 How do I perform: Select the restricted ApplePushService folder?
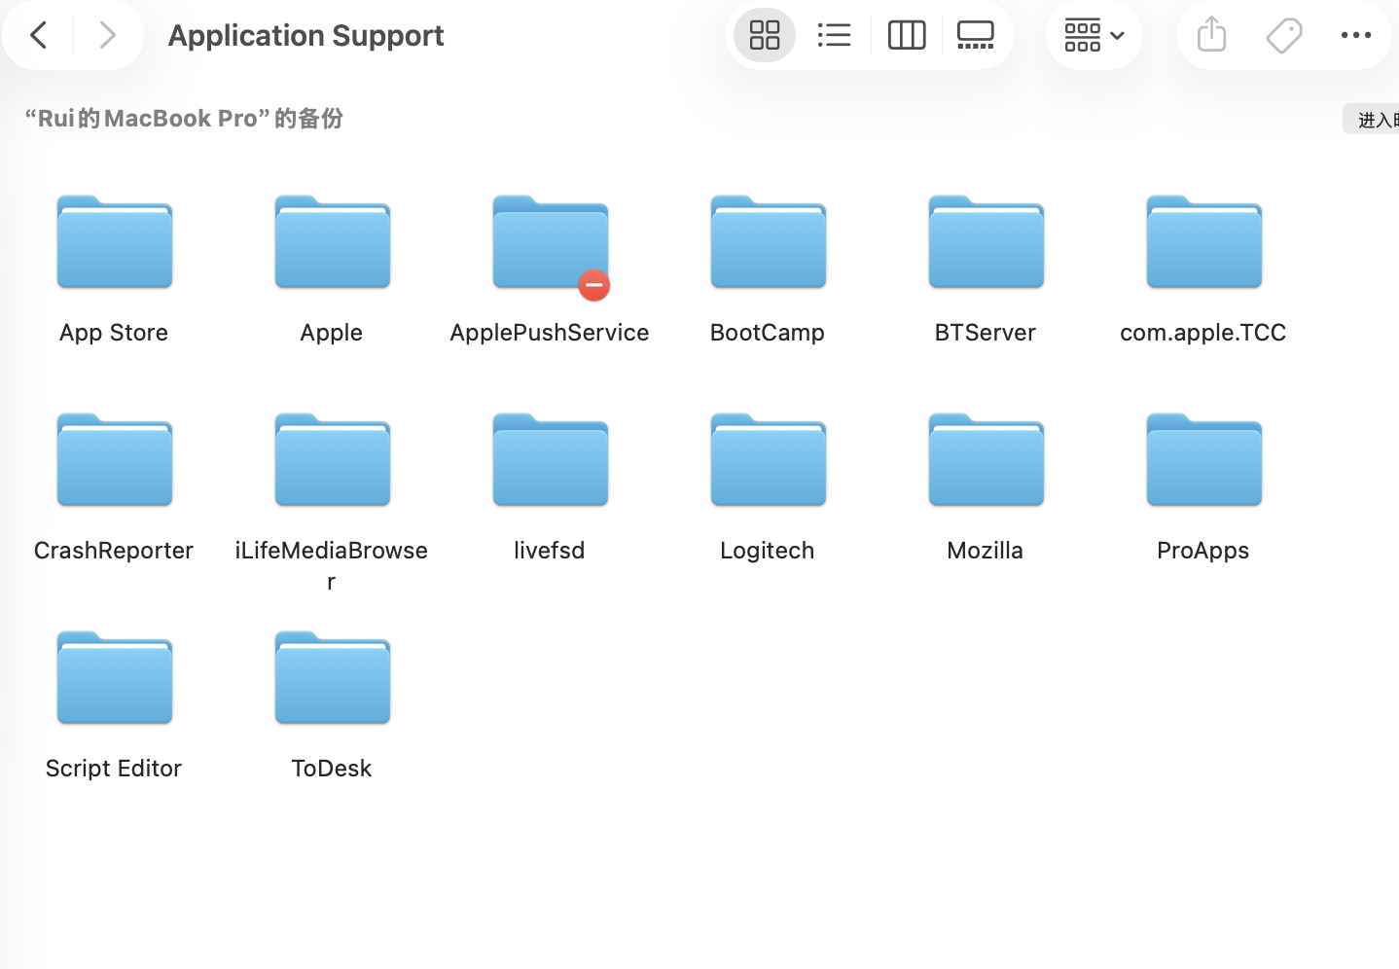(550, 243)
